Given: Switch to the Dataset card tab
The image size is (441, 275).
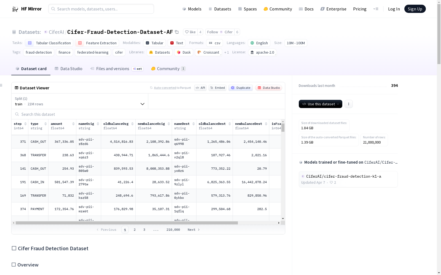Looking at the screenshot, I should [31, 69].
